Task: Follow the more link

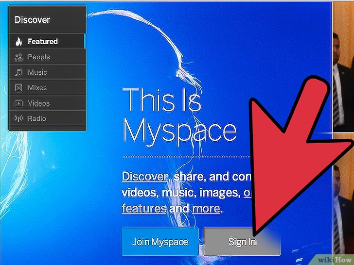Action: pos(206,209)
